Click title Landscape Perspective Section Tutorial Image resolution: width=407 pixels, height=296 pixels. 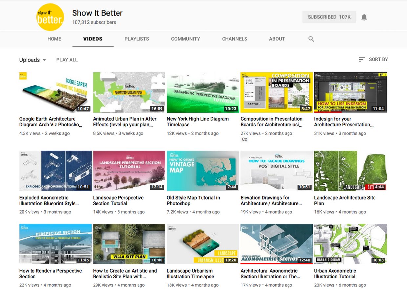click(x=118, y=201)
